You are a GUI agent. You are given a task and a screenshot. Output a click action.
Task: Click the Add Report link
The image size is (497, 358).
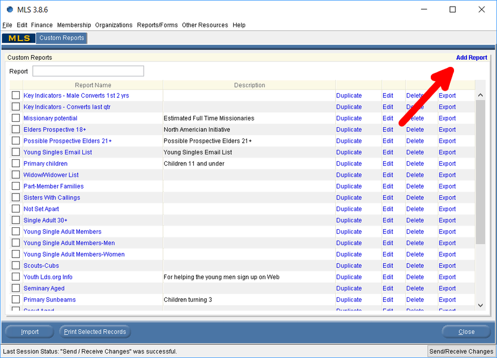click(x=471, y=57)
